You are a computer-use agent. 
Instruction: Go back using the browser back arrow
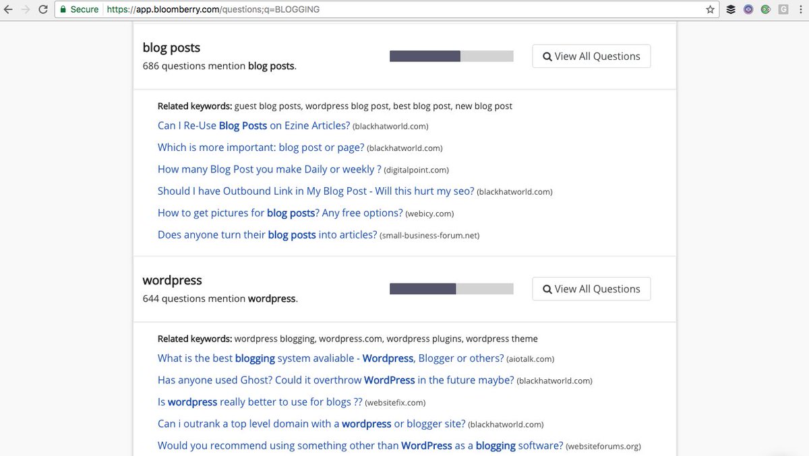8,9
